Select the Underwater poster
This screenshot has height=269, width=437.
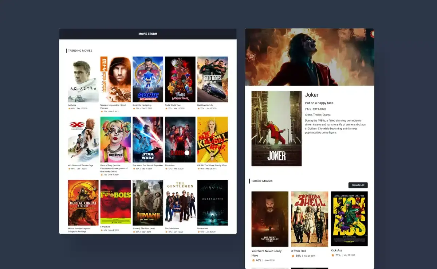213,203
